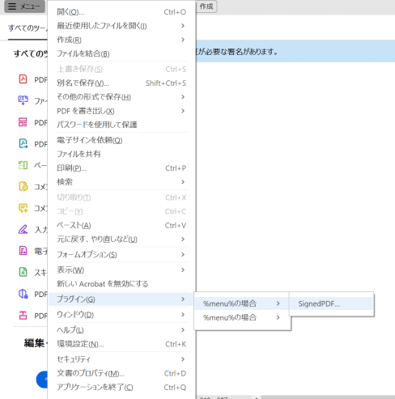
Task: Click the magenta e-sign request (電子) icon
Action: click(23, 251)
